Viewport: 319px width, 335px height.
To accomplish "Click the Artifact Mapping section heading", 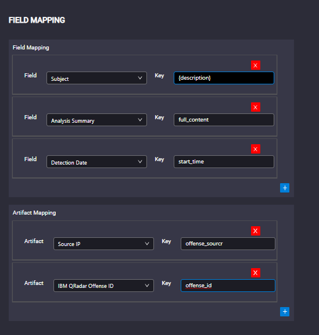I will coord(34,213).
